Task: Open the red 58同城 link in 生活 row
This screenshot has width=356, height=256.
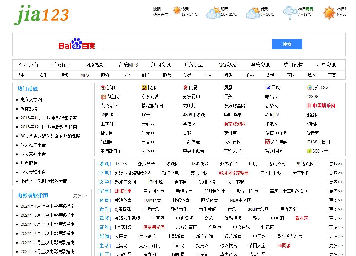Action: 284,245
